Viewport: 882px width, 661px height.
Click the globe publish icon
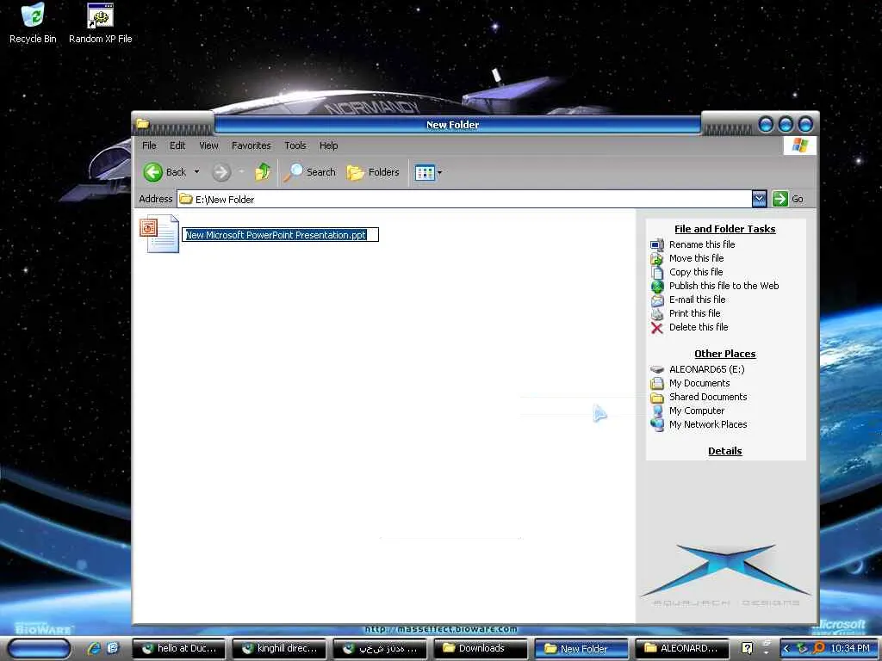[x=657, y=286]
